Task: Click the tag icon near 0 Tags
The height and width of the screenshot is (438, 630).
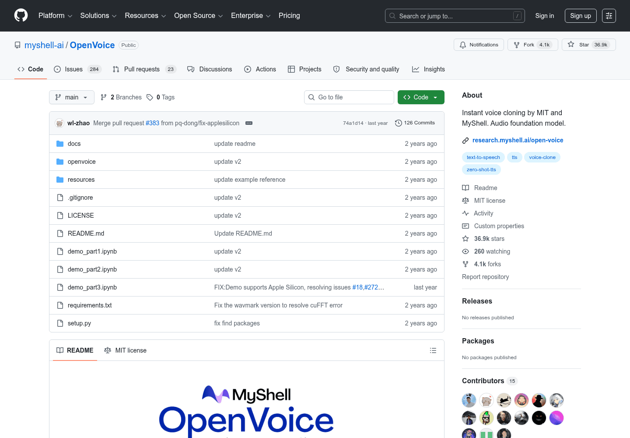Action: click(x=150, y=97)
